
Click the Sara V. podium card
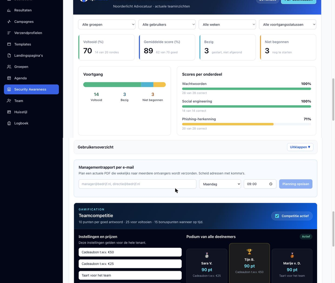[x=207, y=266]
